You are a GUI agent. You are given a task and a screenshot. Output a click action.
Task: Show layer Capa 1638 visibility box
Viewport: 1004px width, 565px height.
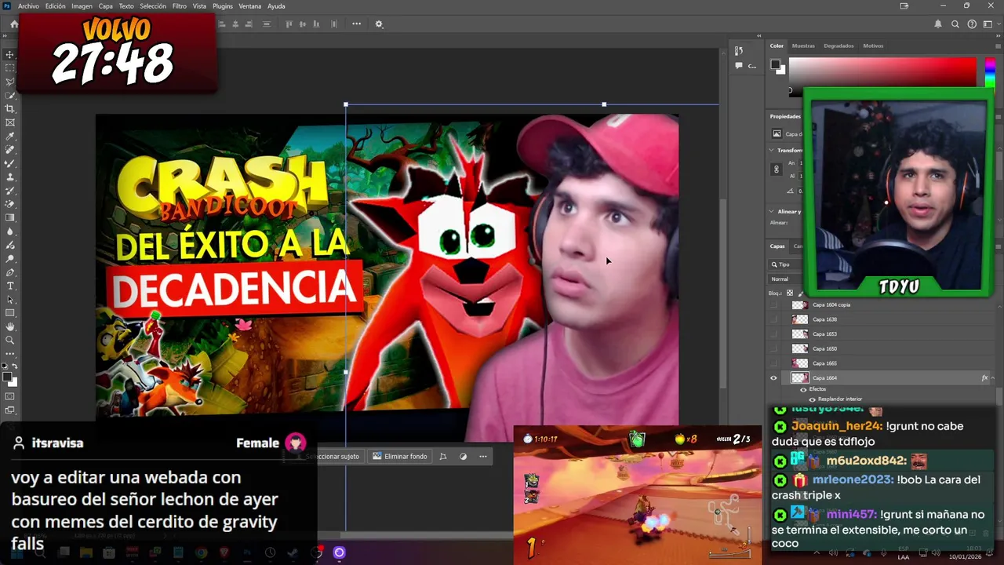click(x=773, y=319)
